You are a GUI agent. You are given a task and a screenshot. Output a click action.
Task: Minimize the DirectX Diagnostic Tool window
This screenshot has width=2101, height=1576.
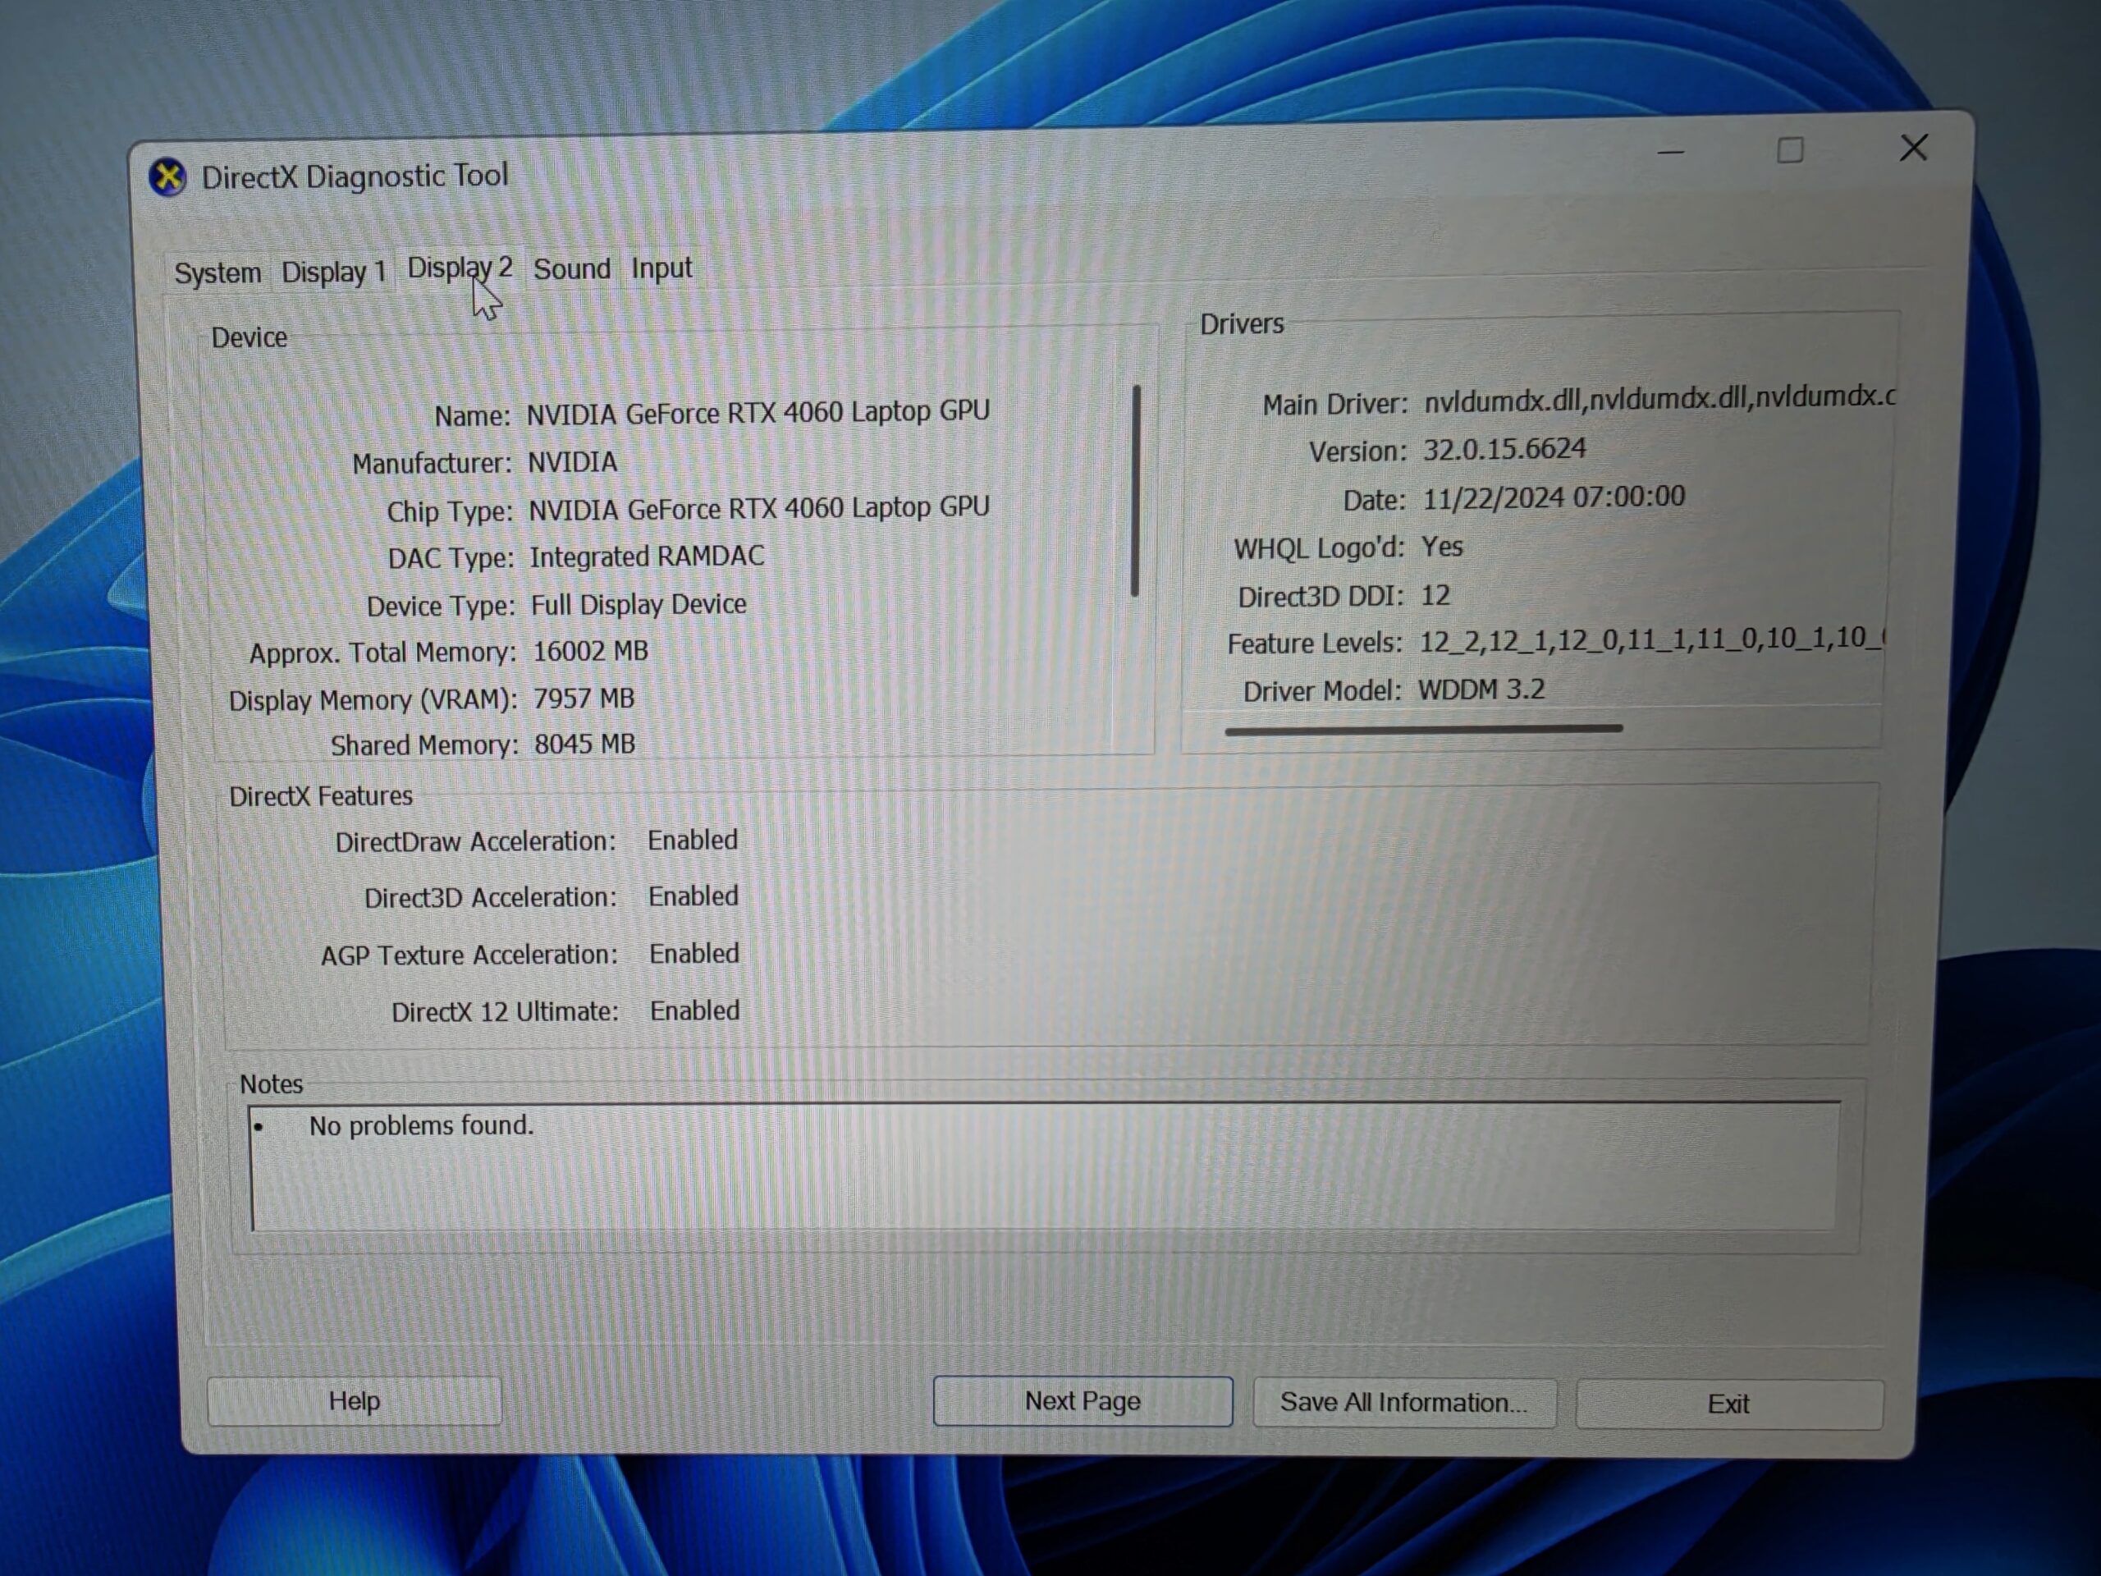pyautogui.click(x=1671, y=151)
